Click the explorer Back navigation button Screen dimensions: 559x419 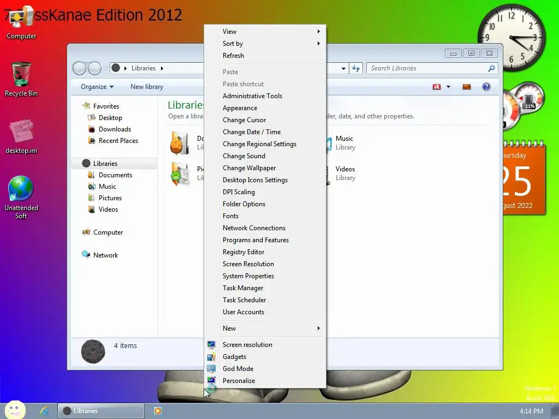[79, 68]
